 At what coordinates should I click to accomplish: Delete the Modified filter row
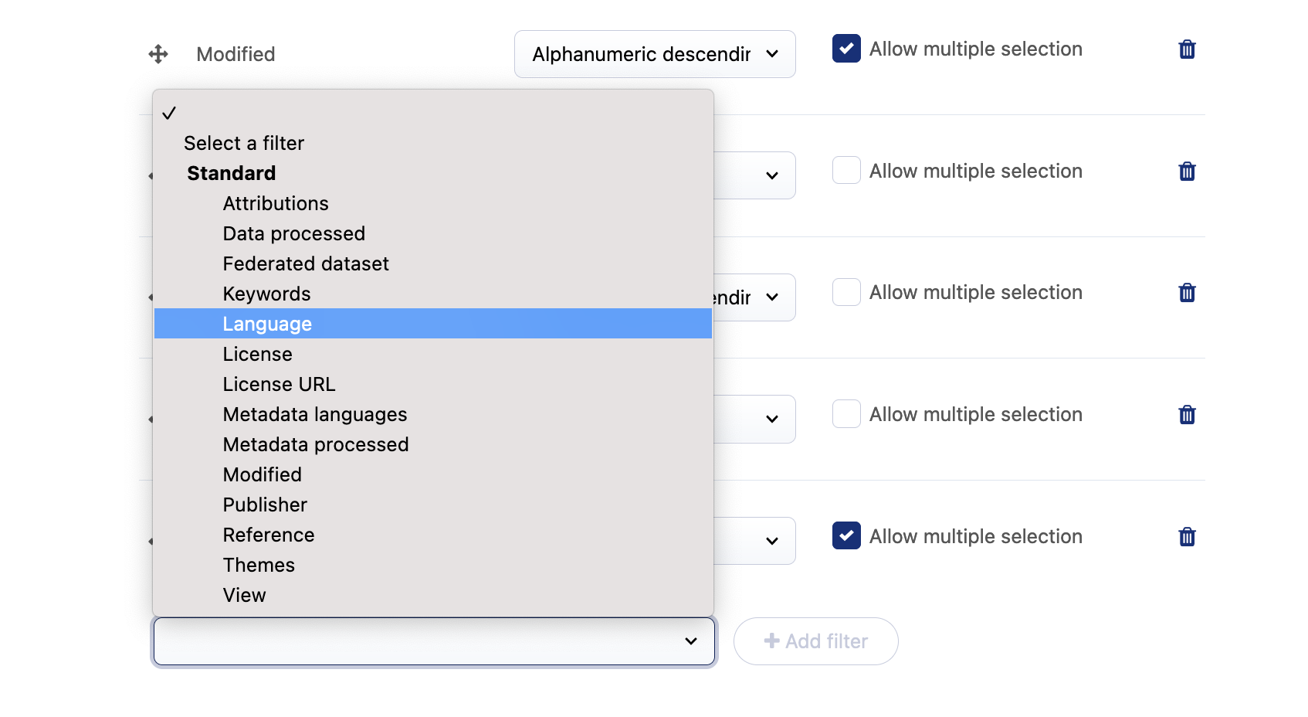(x=1187, y=49)
